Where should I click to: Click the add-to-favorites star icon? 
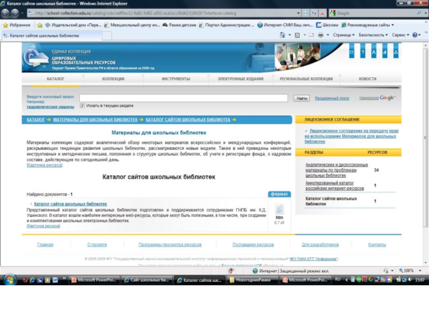click(40, 25)
